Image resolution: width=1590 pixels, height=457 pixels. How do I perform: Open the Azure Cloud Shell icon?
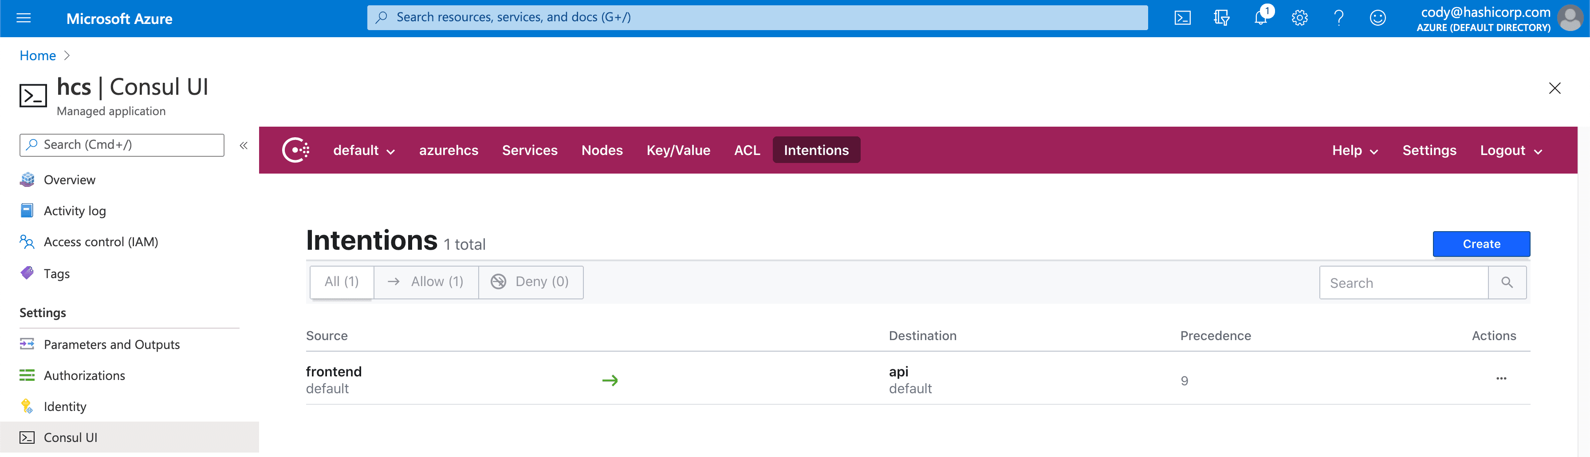[1182, 18]
